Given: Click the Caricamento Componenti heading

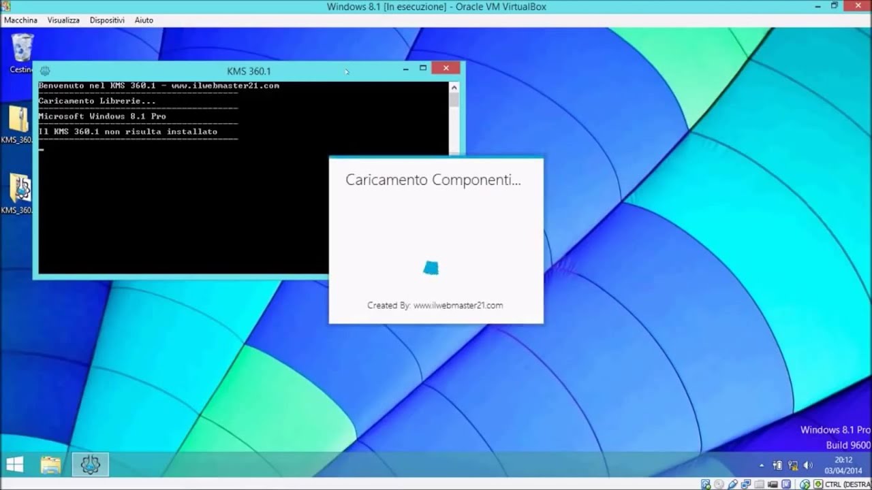Looking at the screenshot, I should coord(433,180).
